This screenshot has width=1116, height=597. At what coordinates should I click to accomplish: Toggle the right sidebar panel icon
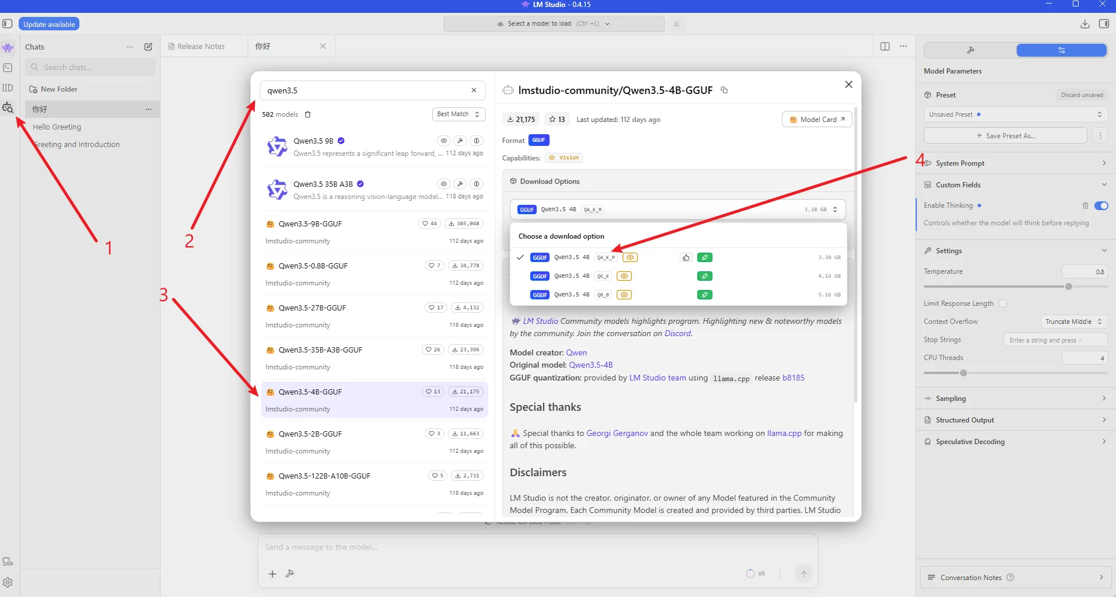1104,24
